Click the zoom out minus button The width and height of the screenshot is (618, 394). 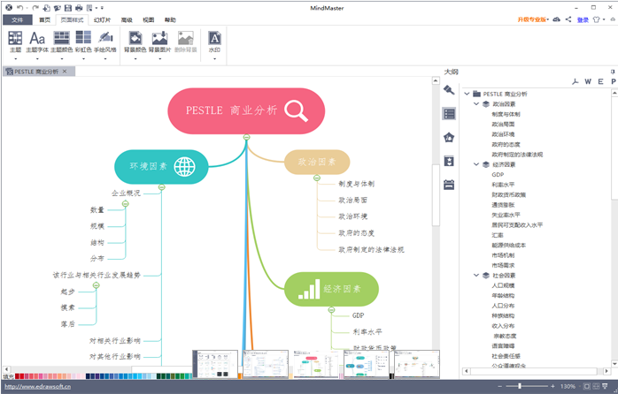tap(499, 386)
